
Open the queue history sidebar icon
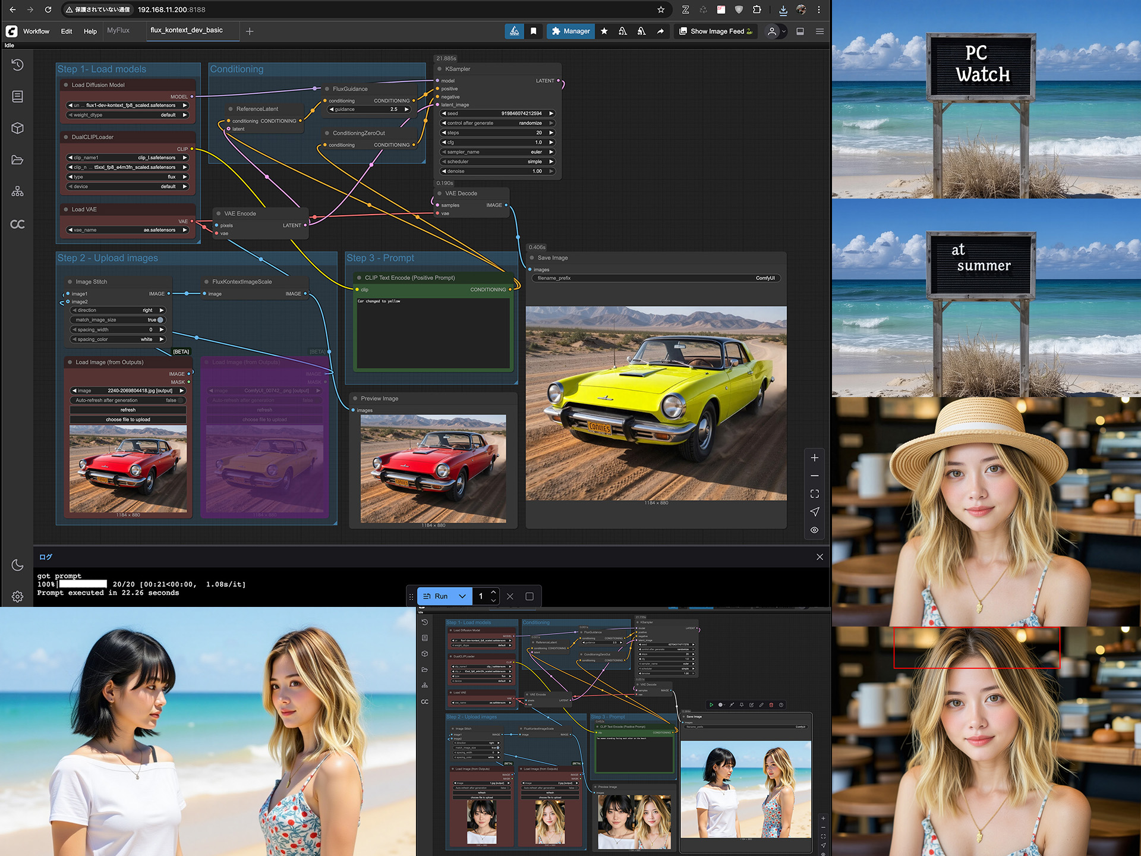tap(17, 65)
